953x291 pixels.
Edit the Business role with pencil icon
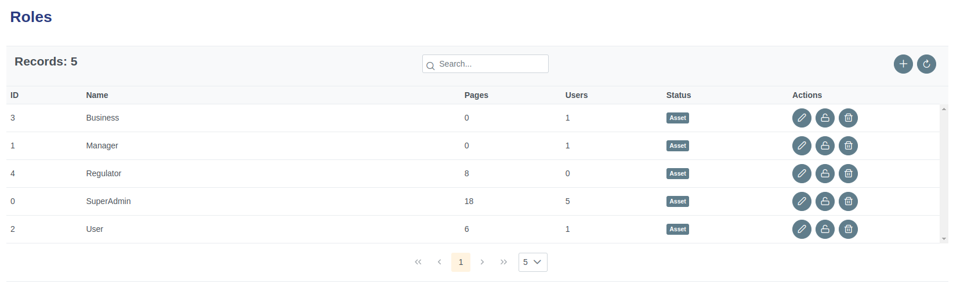[x=802, y=118]
